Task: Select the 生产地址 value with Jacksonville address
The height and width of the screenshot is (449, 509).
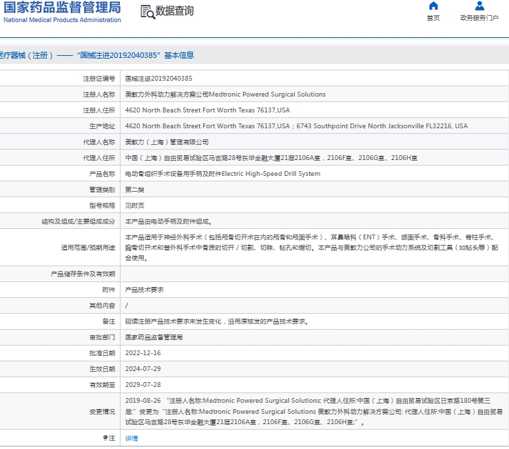Action: tap(296, 126)
